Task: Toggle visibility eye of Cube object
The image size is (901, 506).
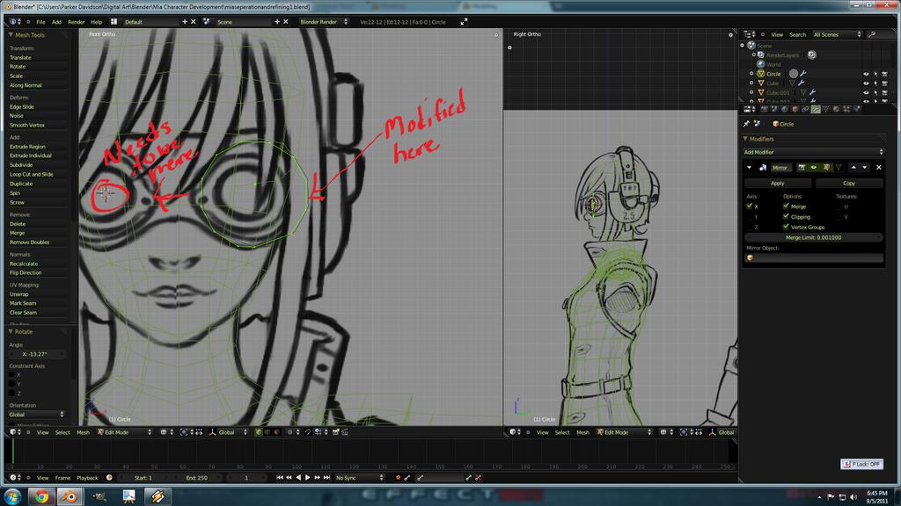Action: (866, 83)
